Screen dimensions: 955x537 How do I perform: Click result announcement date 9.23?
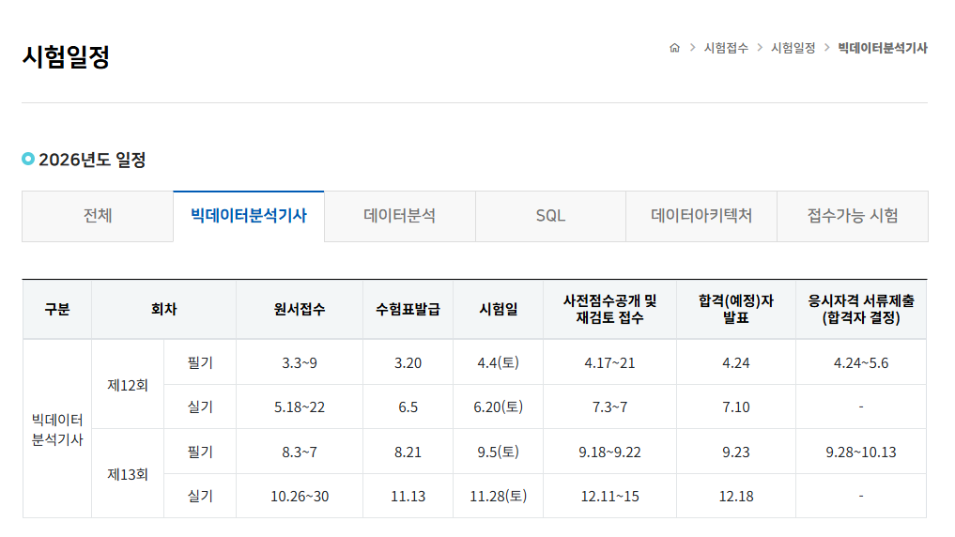click(x=736, y=452)
